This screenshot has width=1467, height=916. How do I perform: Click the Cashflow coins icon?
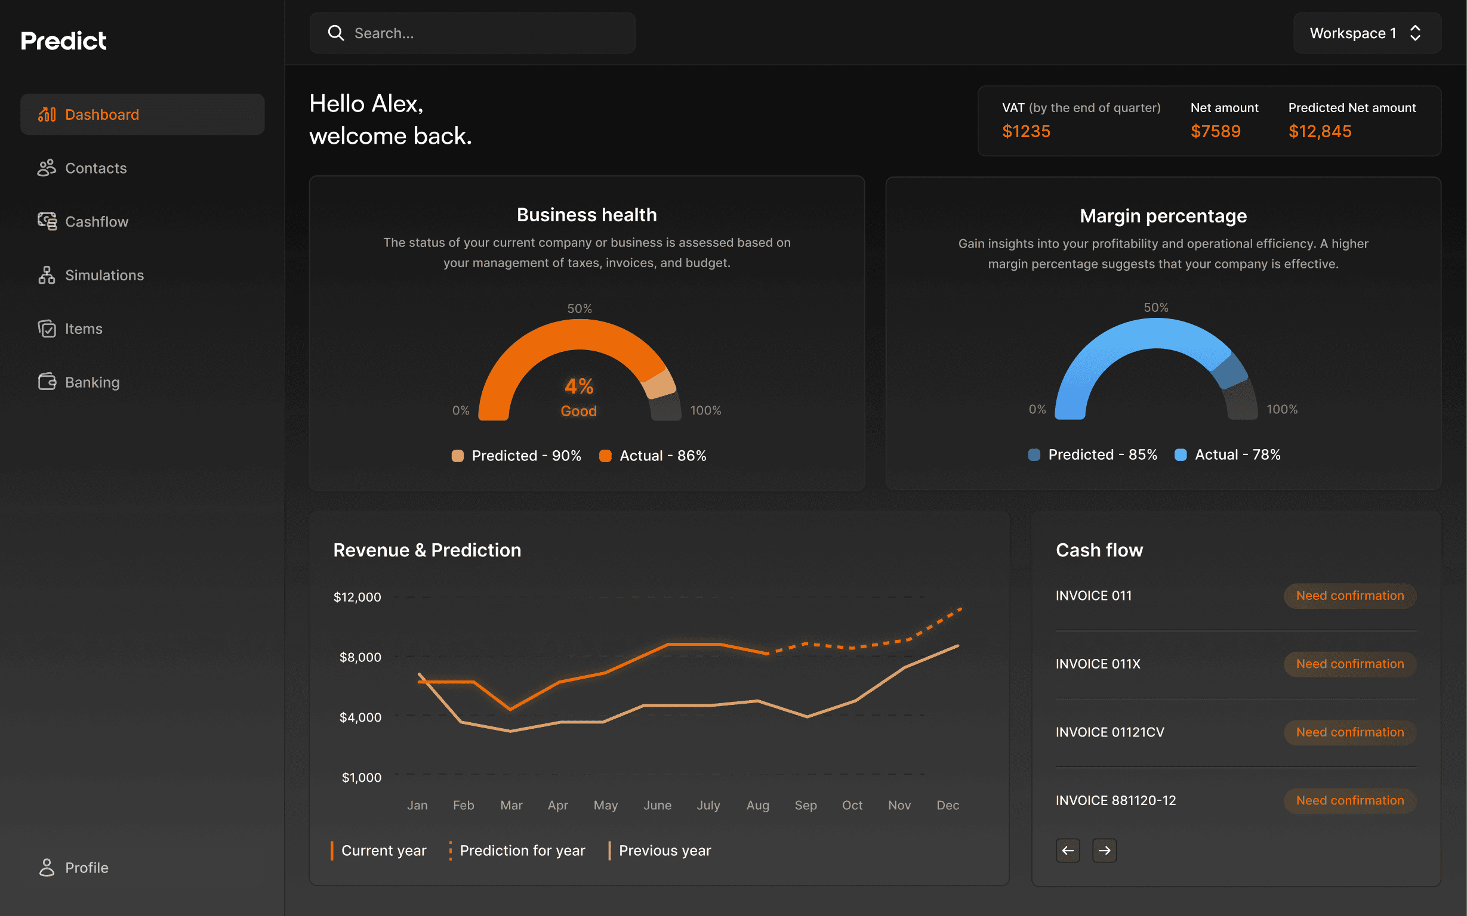coord(47,221)
